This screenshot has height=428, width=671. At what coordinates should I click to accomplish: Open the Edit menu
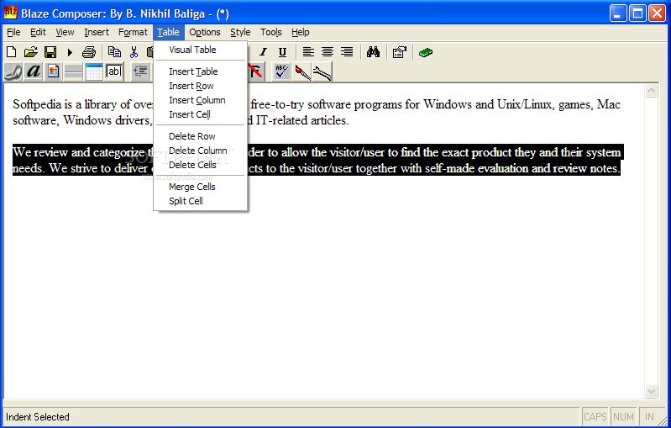(x=38, y=32)
